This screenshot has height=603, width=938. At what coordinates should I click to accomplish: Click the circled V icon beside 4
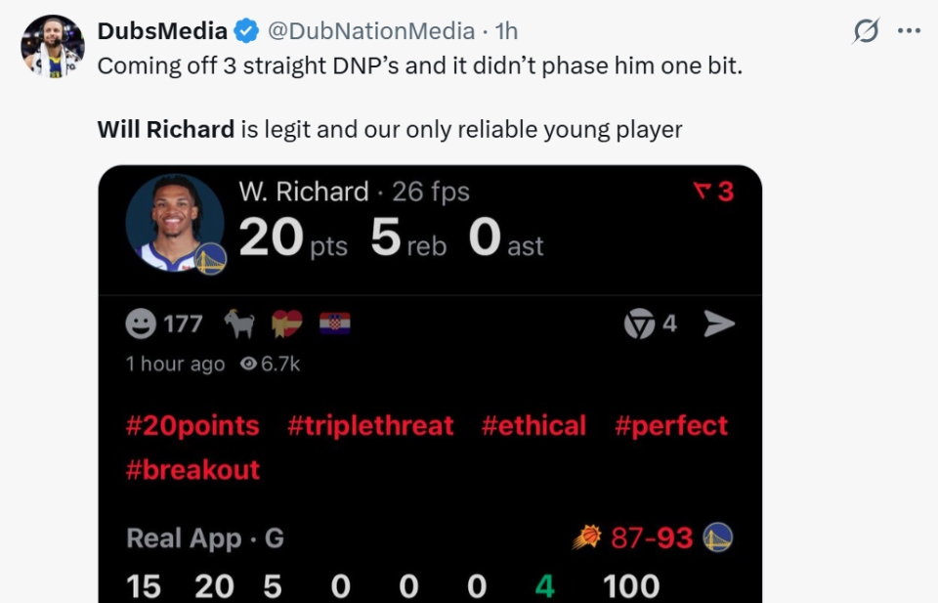640,324
